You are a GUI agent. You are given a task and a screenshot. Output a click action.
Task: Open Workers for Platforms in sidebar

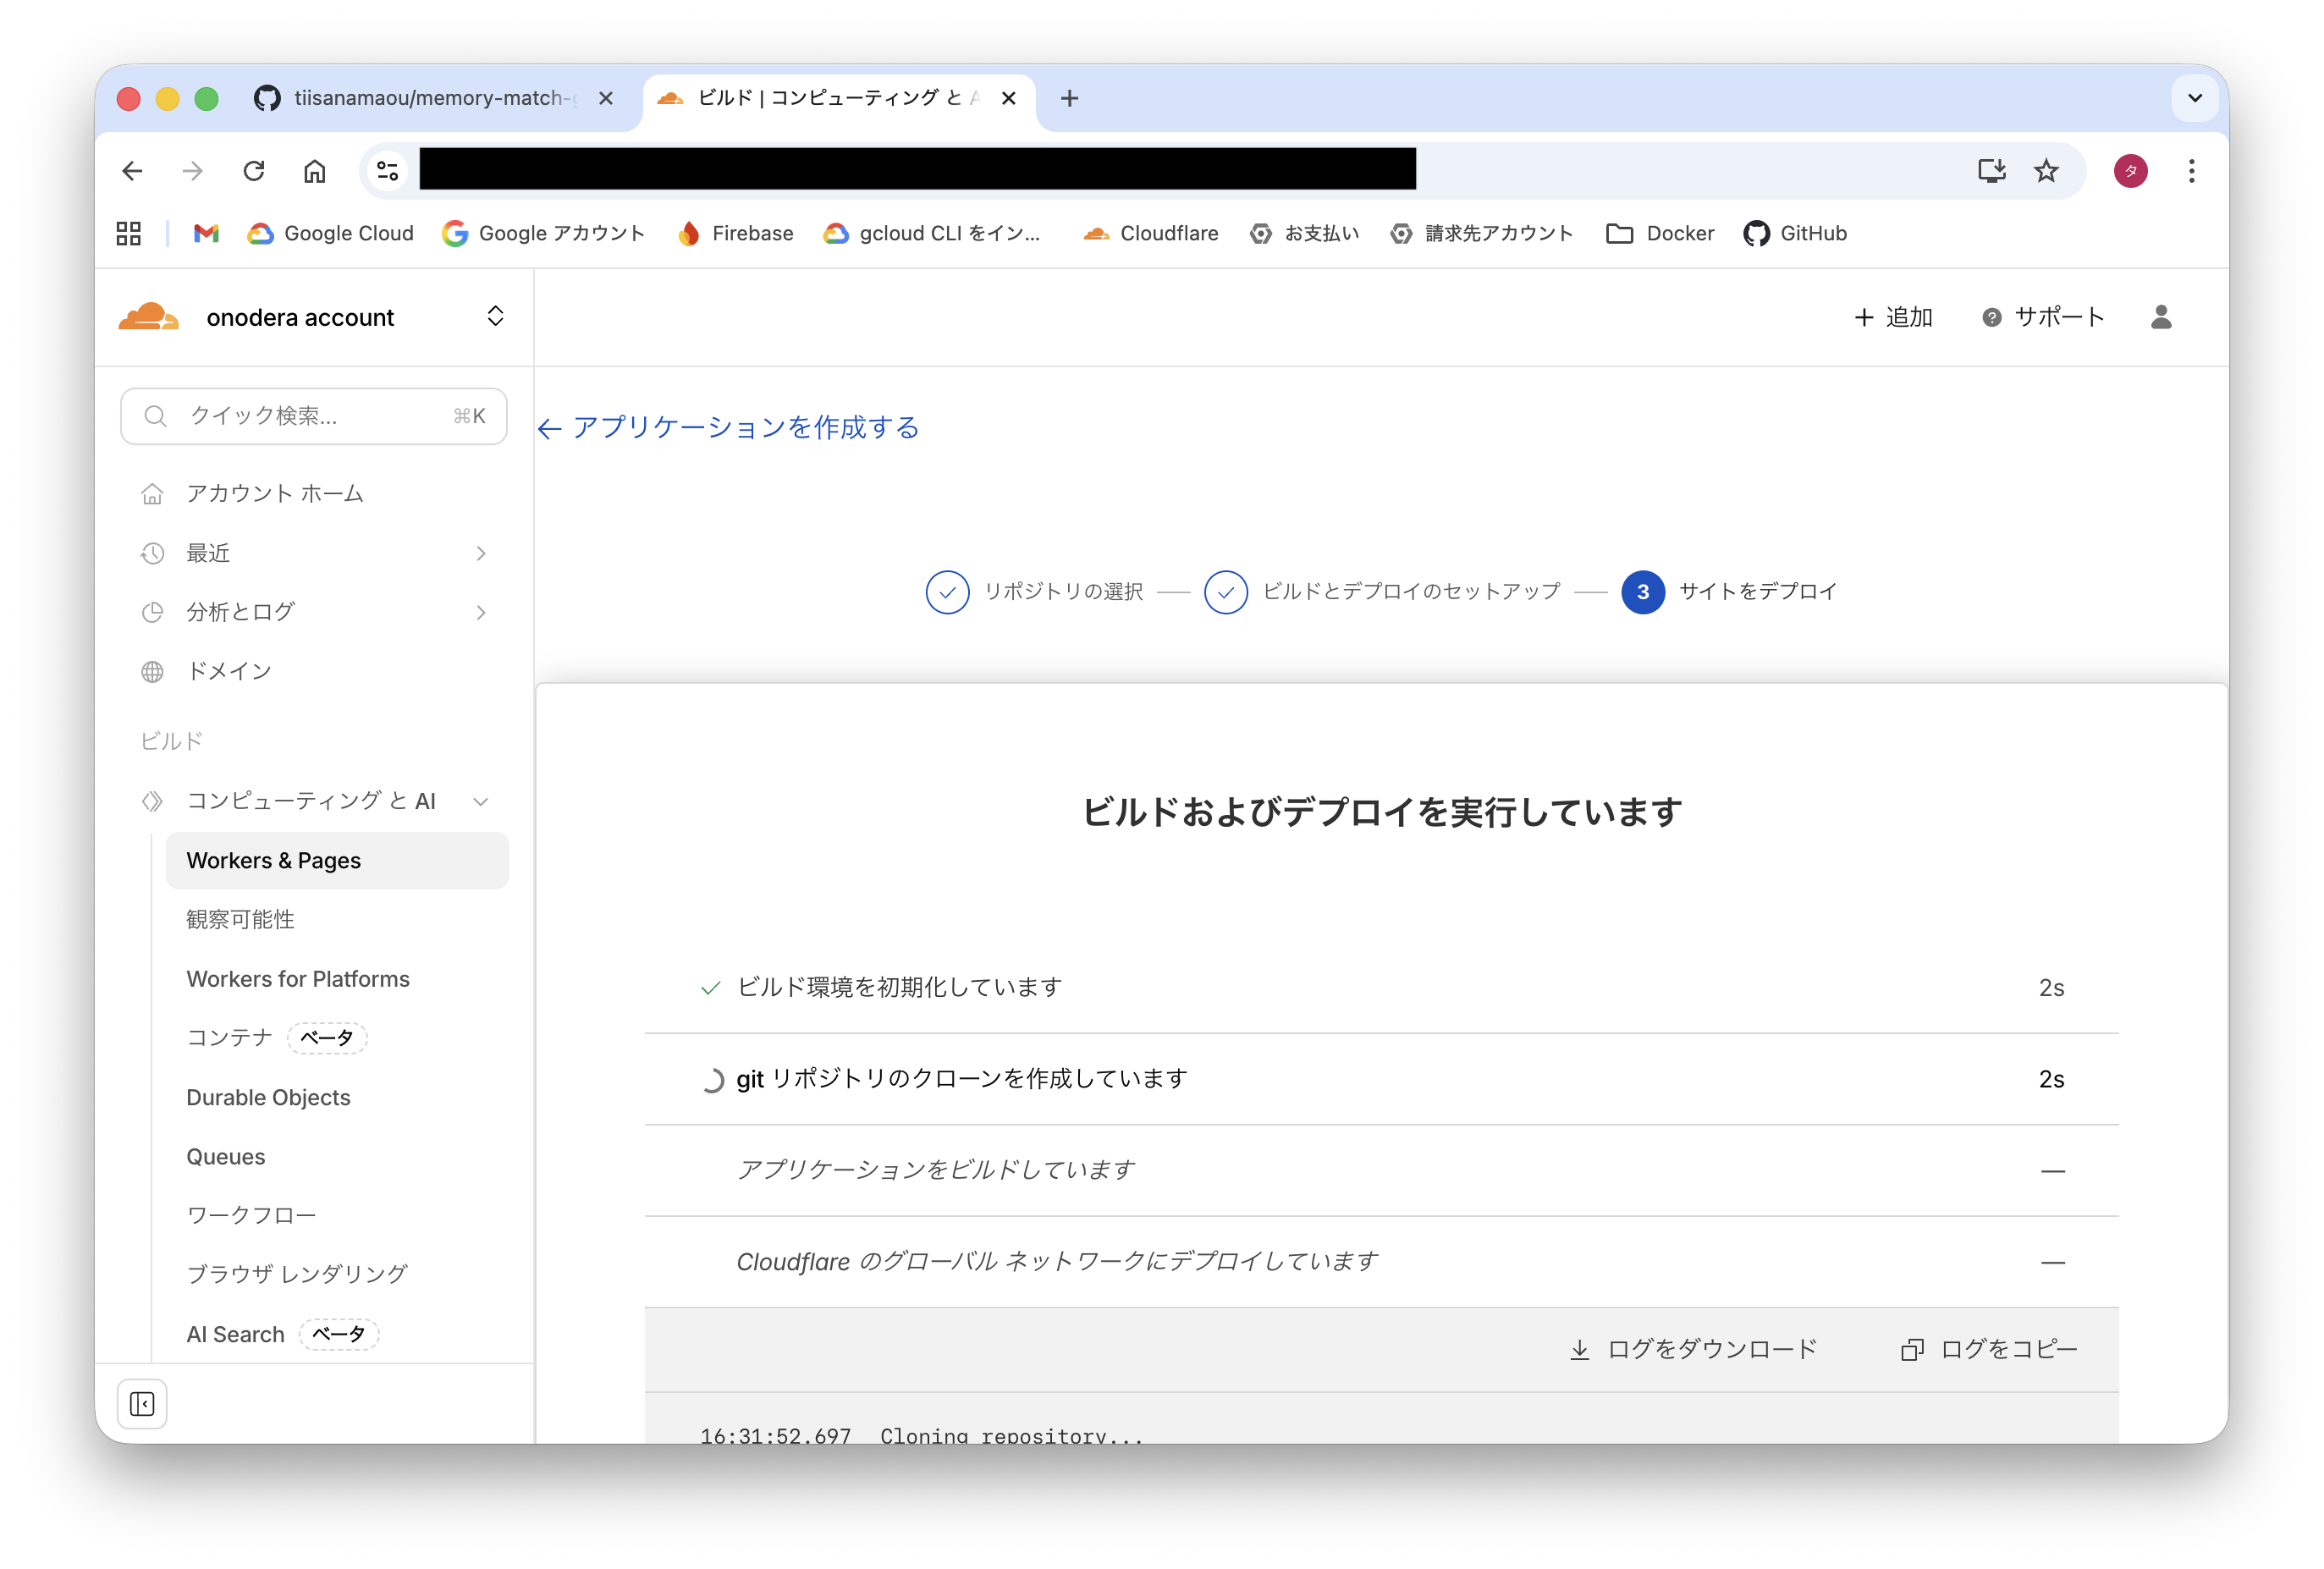click(298, 979)
